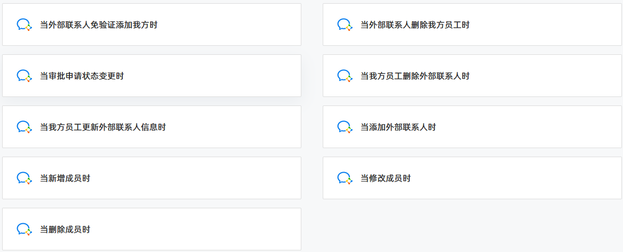Image resolution: width=623 pixels, height=252 pixels.
Task: Click the text label 当审批申请状态变更时
Action: 82,76
